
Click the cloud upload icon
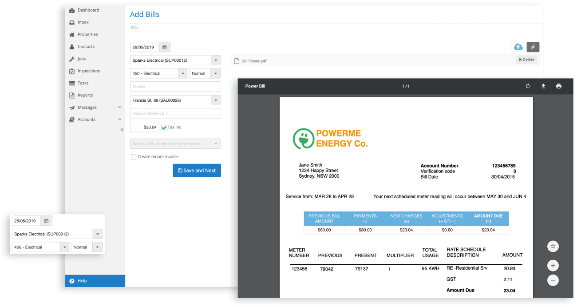tap(518, 47)
